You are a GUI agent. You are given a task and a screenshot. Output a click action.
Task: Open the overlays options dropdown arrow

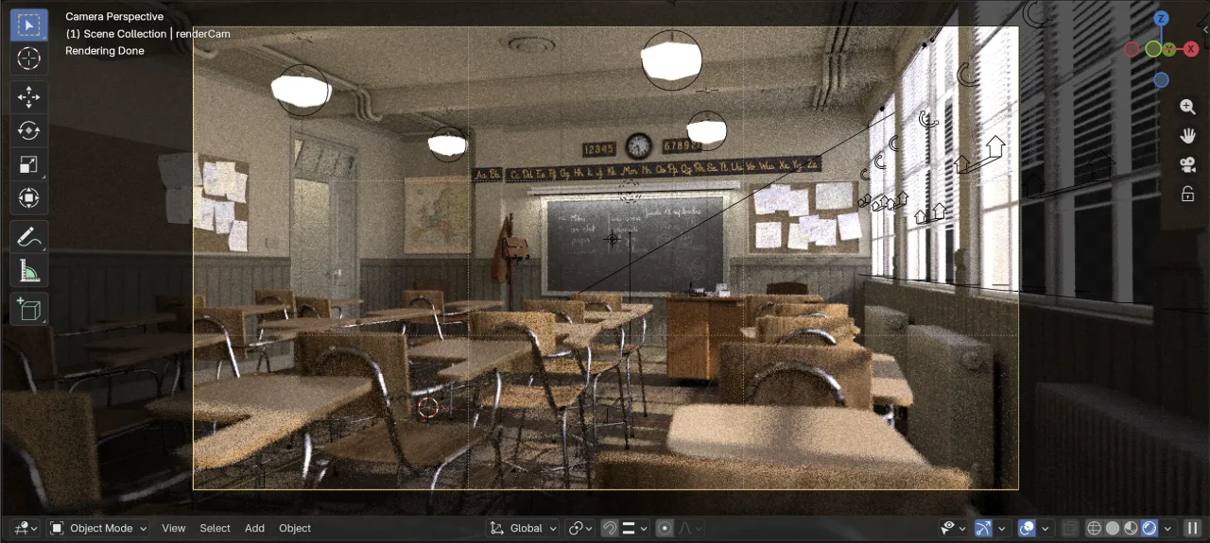tap(1044, 528)
